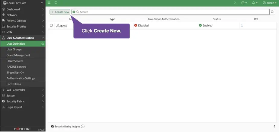Sort by Type column header
279x132 pixels.
[x=112, y=19]
